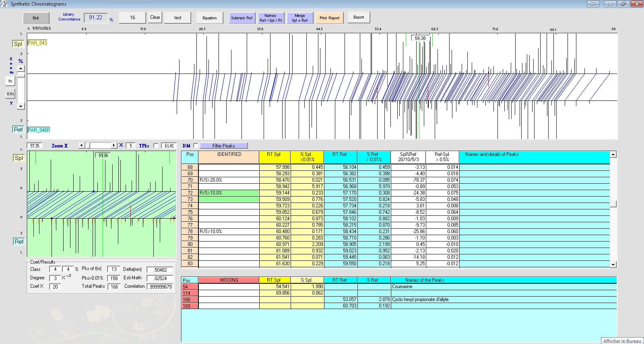Toggle the TPks checkbox

(x=156, y=146)
